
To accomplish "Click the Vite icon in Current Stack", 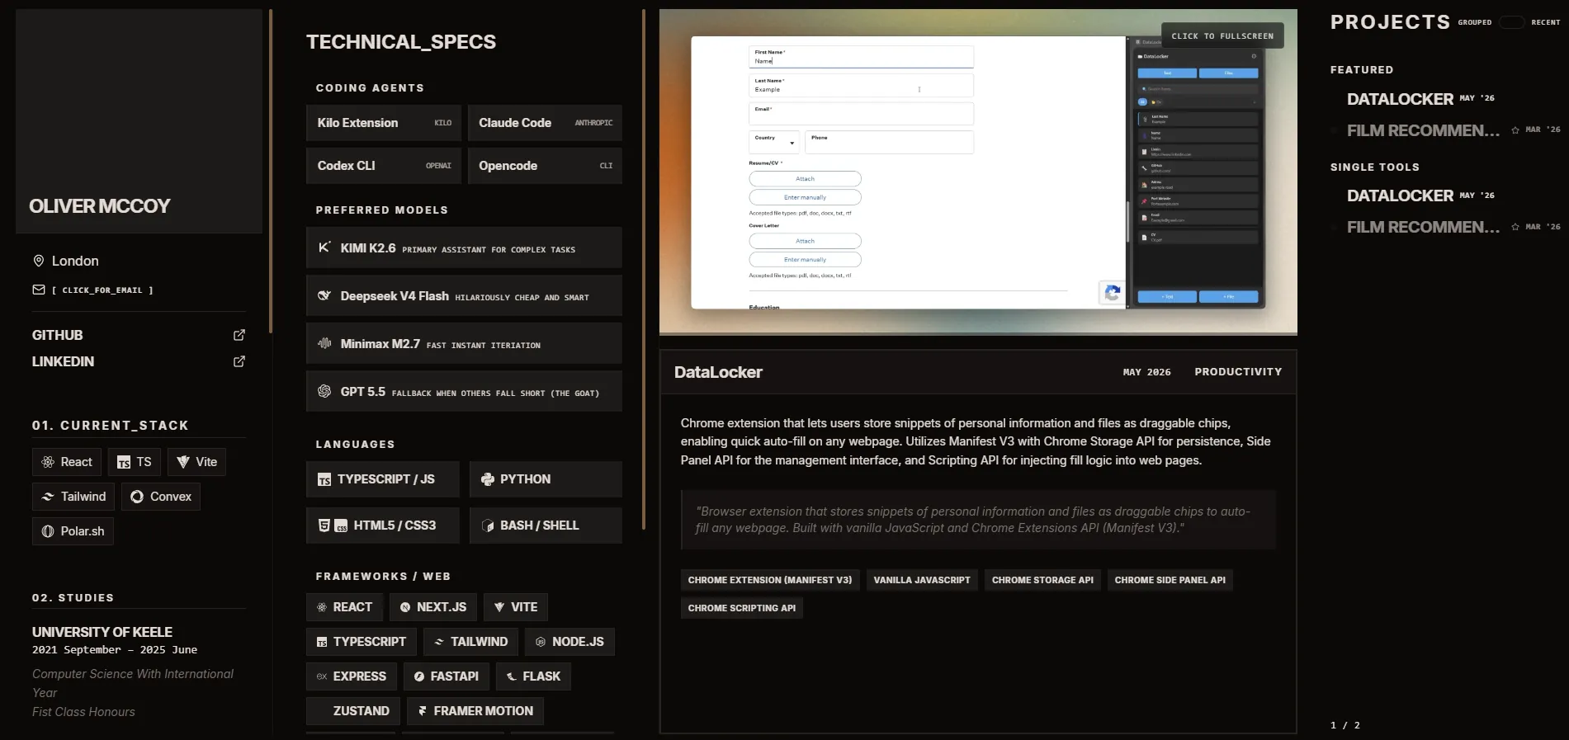I will pyautogui.click(x=183, y=462).
